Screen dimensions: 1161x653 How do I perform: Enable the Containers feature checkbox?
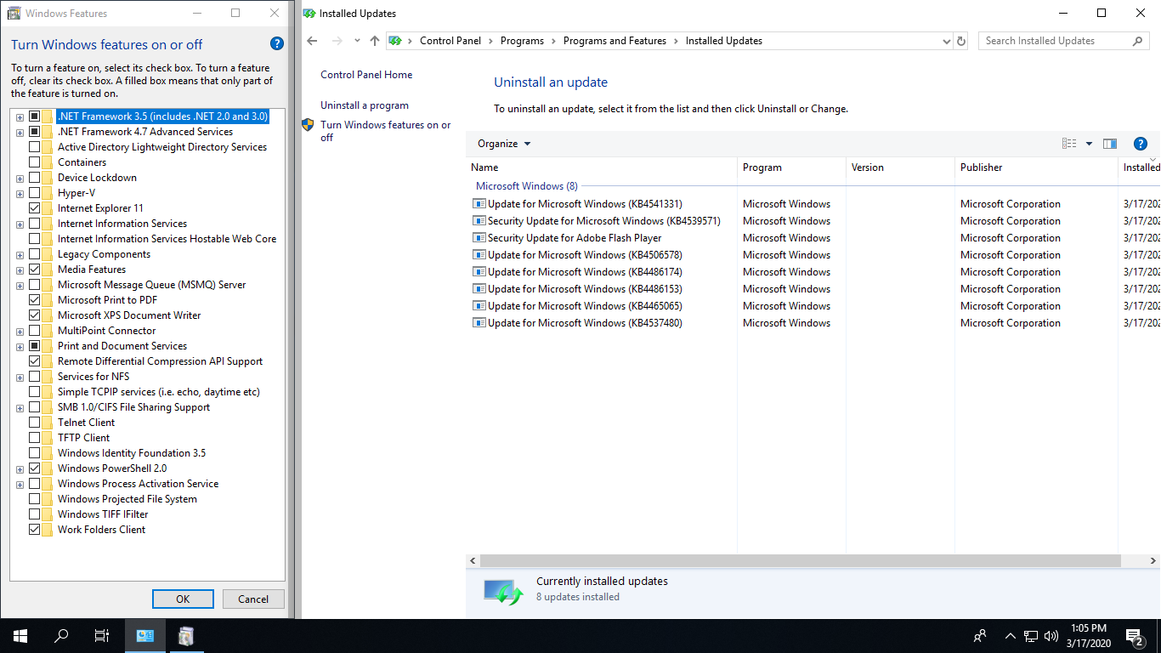tap(34, 162)
